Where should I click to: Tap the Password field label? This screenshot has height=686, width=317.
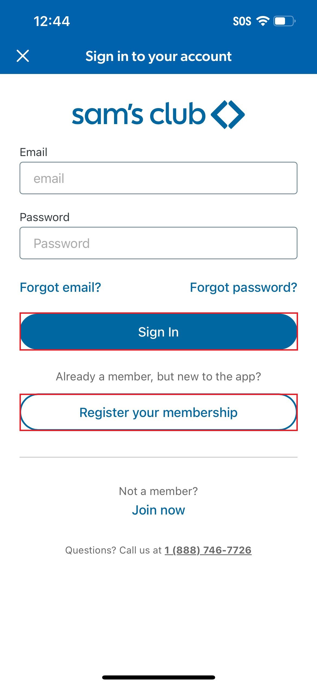coord(45,217)
